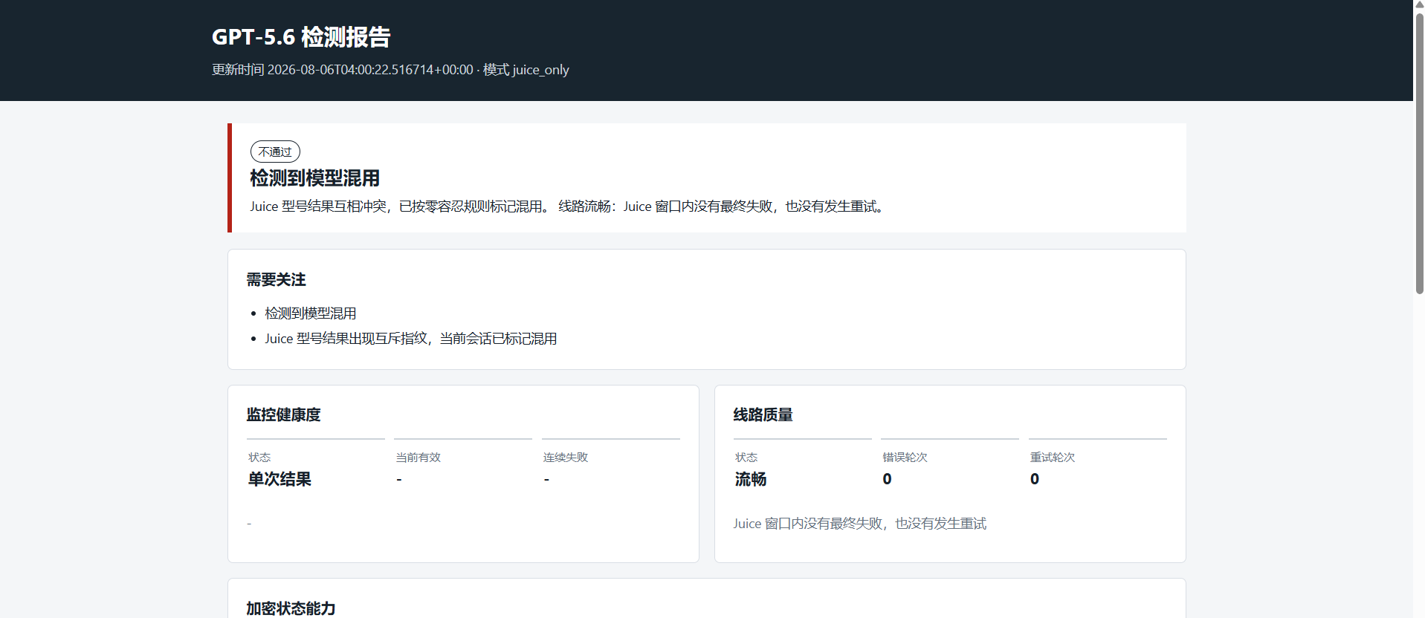Image resolution: width=1425 pixels, height=618 pixels.
Task: Click the page title GPT-5.6 检测报告
Action: tap(301, 37)
